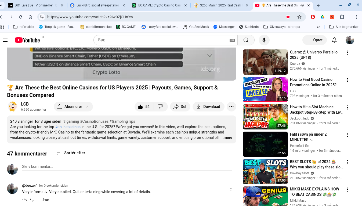The height and width of the screenshot is (206, 362).
Task: Open tab search dropdown arrow
Action: click(x=1, y=5)
